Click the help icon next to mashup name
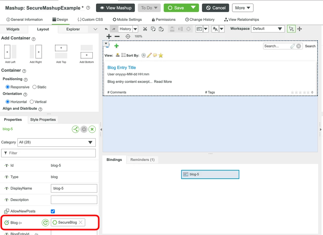323x235 pixels. tap(88, 8)
